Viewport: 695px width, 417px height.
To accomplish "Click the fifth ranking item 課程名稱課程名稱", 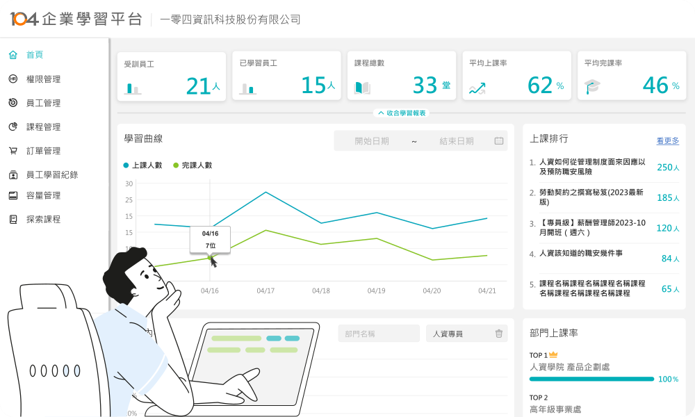I will (x=592, y=288).
